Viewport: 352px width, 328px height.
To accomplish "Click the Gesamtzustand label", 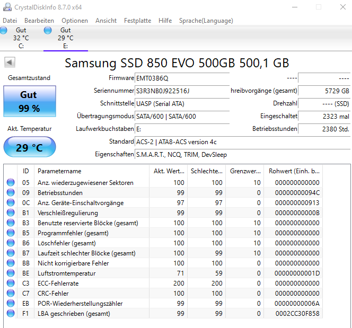I will tap(29, 78).
